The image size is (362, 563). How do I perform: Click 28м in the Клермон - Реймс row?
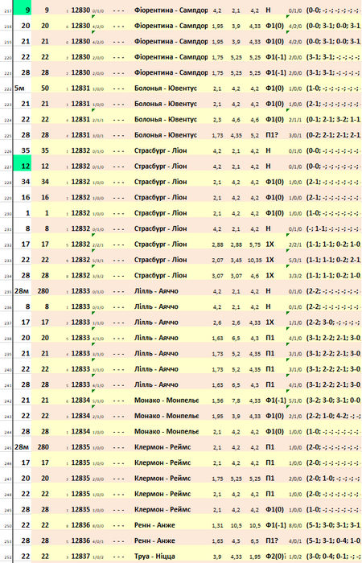(x=22, y=447)
